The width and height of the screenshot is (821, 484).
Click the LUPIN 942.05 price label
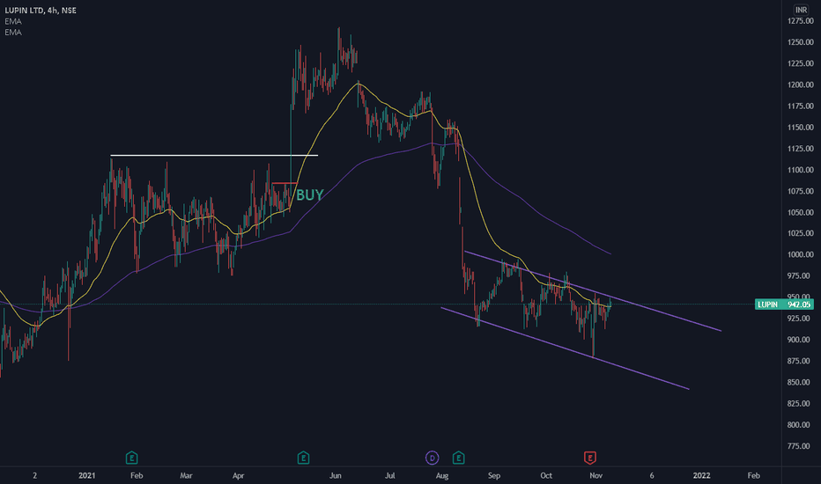[x=784, y=304]
